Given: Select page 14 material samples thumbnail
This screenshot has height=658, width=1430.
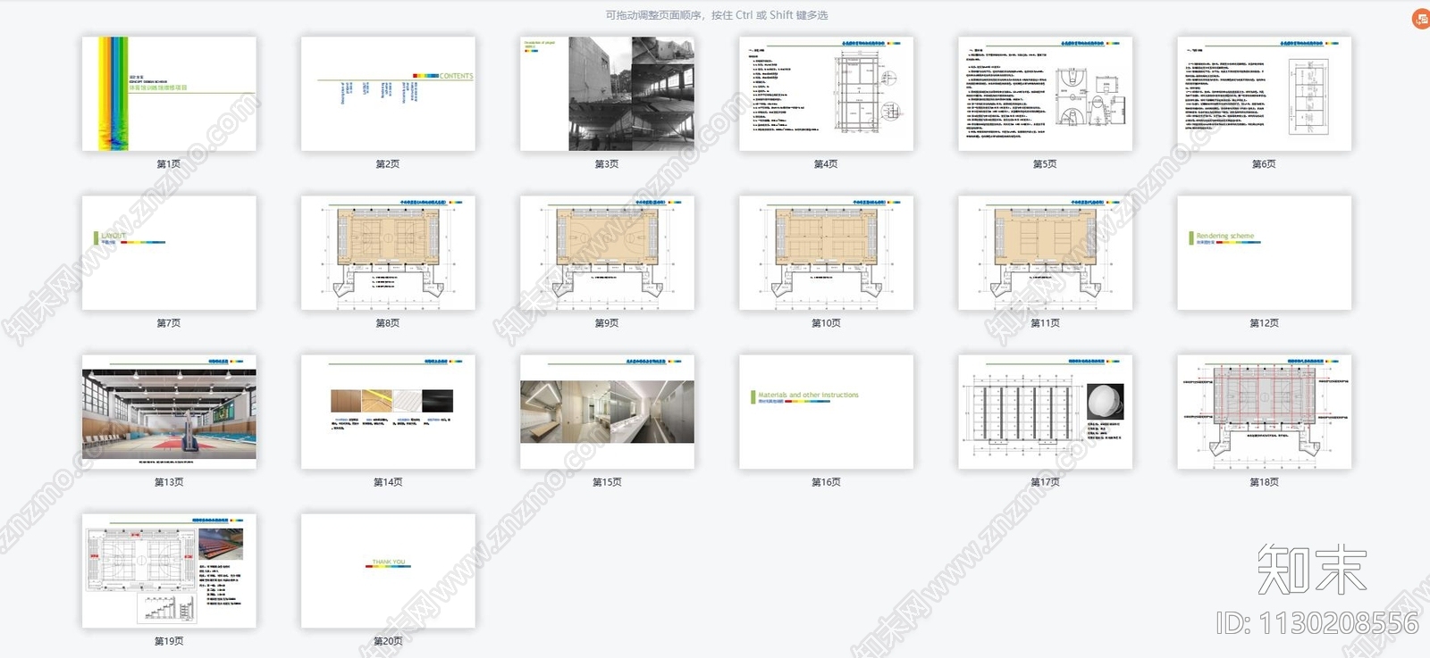Looking at the screenshot, I should (388, 412).
